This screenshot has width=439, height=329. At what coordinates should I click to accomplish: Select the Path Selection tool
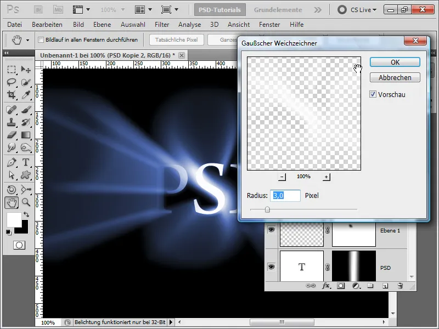click(12, 175)
